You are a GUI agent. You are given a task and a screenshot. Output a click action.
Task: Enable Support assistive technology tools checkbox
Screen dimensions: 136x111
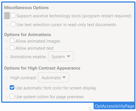pyautogui.click(x=13, y=15)
